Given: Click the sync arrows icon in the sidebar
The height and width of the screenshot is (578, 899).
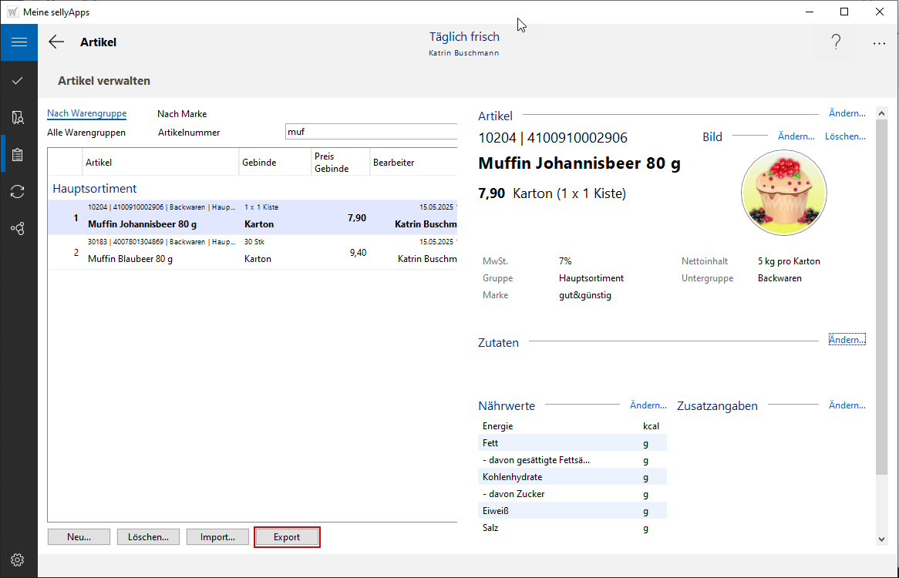Looking at the screenshot, I should click(x=19, y=191).
